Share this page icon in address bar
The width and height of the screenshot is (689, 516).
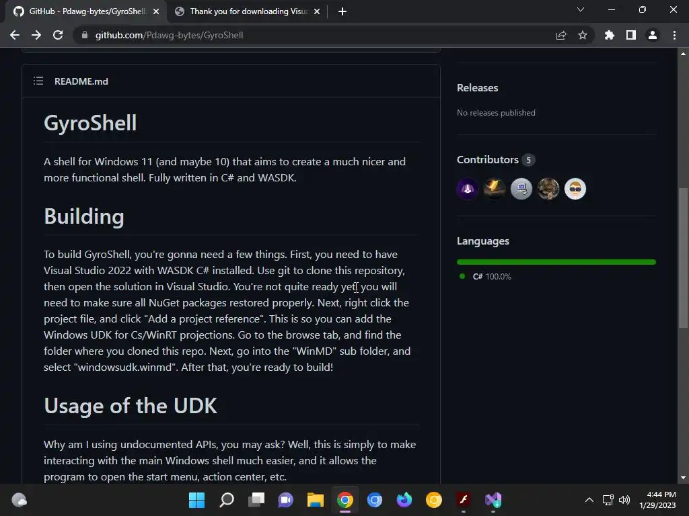(561, 35)
